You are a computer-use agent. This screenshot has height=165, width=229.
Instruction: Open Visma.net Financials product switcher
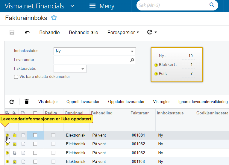click(72, 6)
